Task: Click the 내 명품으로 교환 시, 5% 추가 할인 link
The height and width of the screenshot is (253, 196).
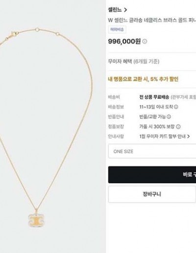Action: [x=143, y=79]
